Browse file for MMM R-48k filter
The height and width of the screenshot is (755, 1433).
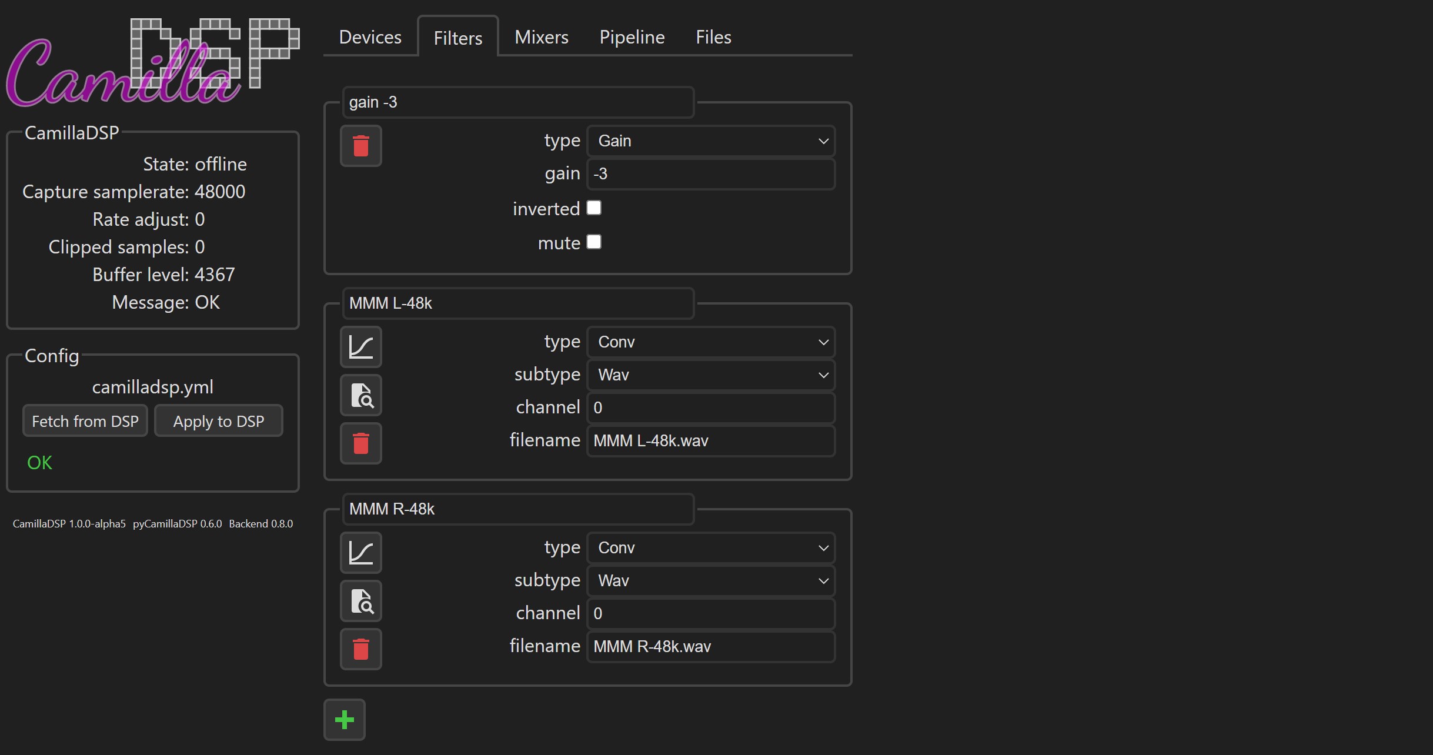tap(361, 601)
